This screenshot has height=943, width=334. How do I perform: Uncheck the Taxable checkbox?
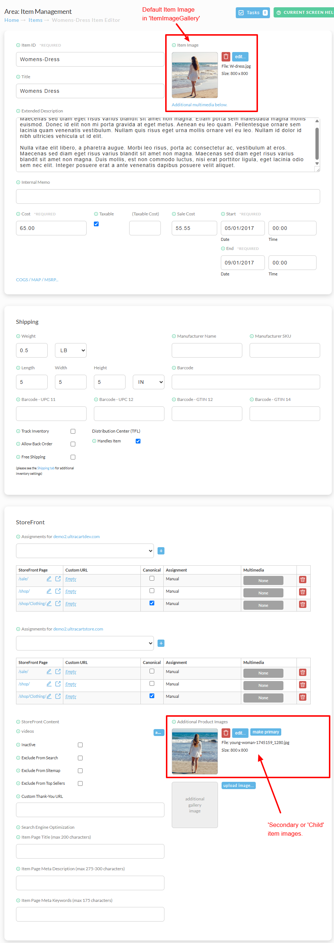click(x=96, y=224)
